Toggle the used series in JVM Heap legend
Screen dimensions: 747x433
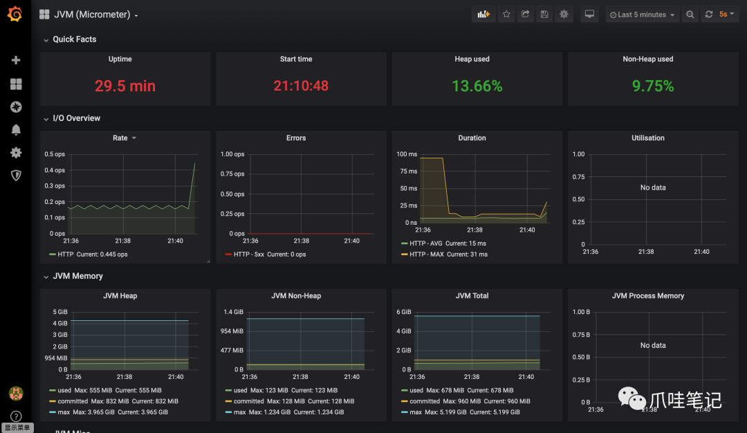click(64, 390)
